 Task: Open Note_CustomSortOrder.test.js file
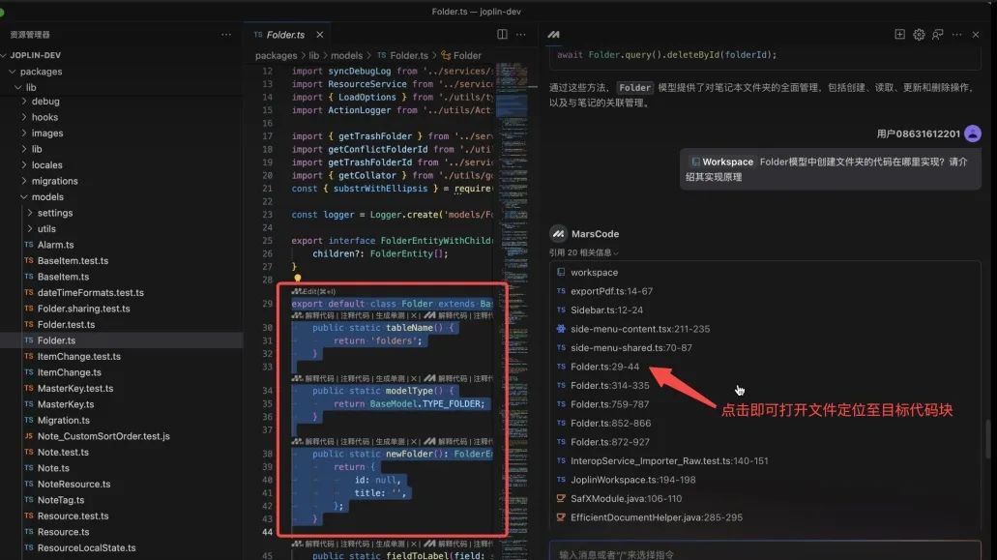pos(103,436)
